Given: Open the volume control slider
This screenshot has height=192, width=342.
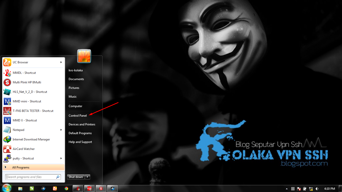Looking at the screenshot, I should coord(317,188).
